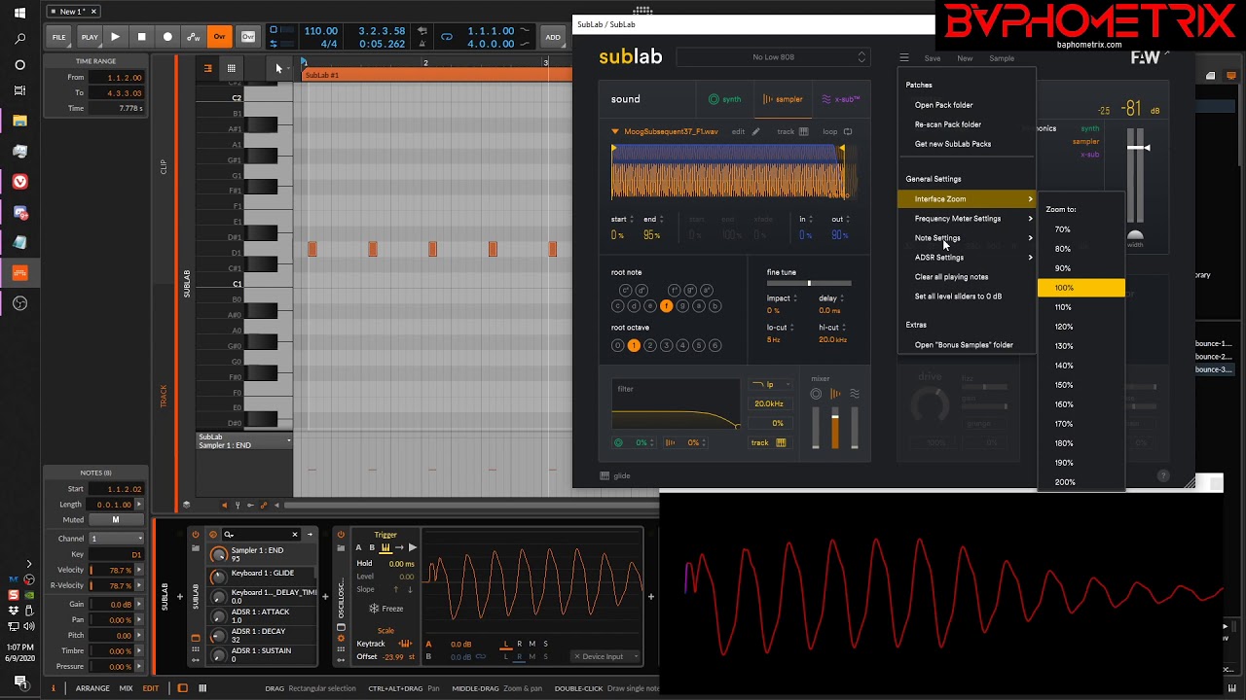Start playback with the transport Play triangle

tap(115, 37)
